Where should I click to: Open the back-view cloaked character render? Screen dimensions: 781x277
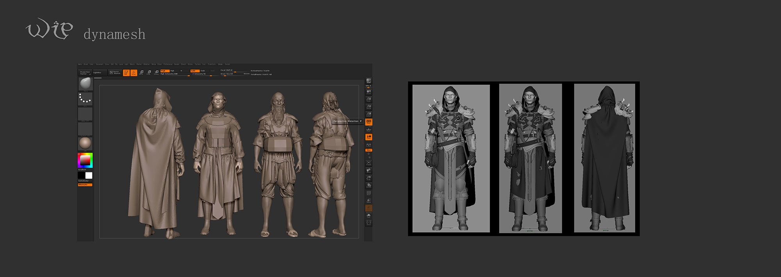(x=604, y=158)
